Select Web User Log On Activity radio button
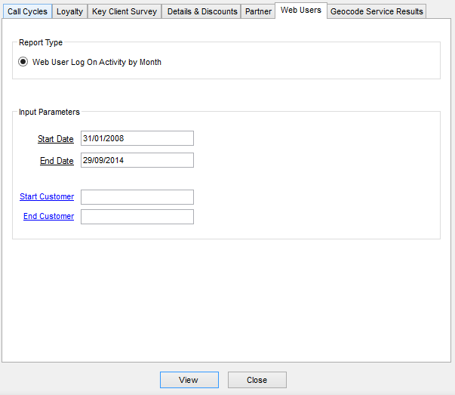Image resolution: width=455 pixels, height=395 pixels. (x=23, y=62)
